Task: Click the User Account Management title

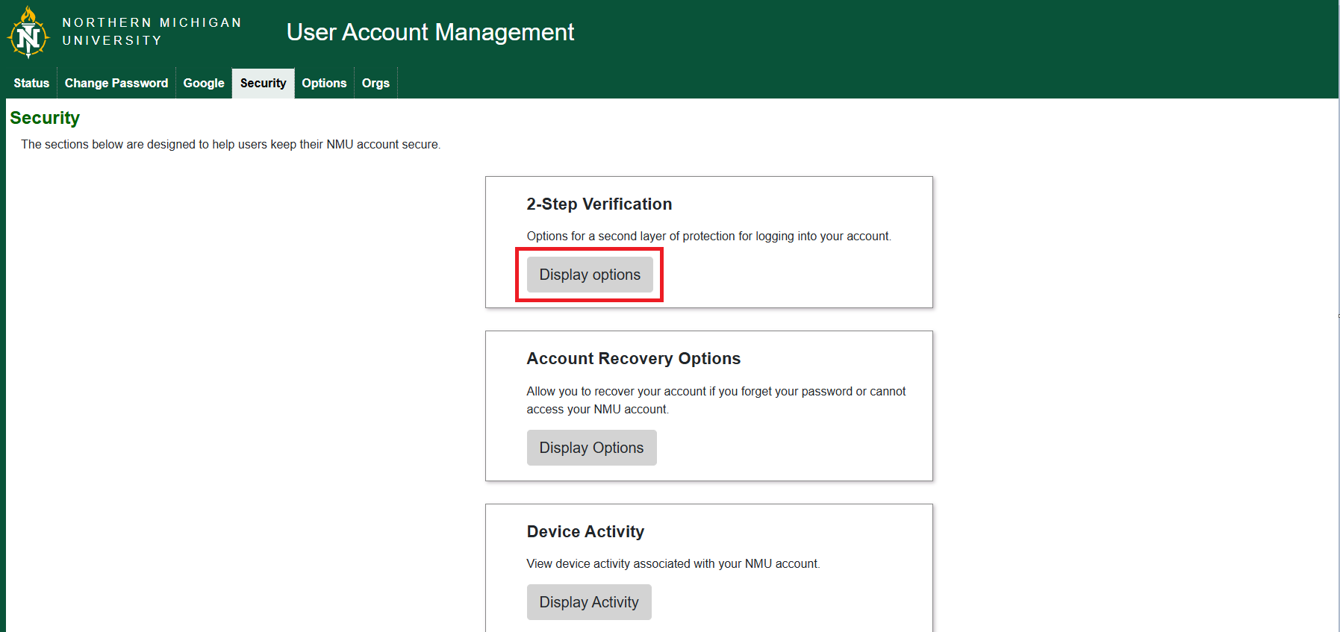Action: [430, 32]
